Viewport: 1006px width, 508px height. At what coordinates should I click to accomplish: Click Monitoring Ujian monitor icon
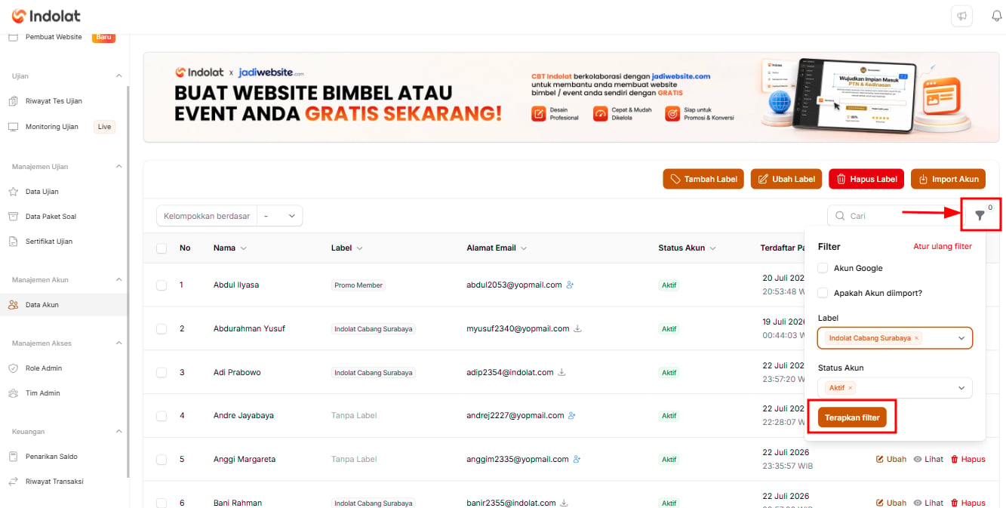[x=13, y=127]
